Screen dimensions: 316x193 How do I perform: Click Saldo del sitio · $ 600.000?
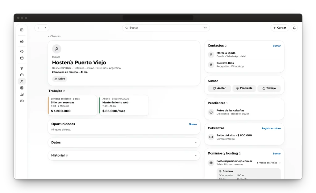pyautogui.click(x=234, y=135)
